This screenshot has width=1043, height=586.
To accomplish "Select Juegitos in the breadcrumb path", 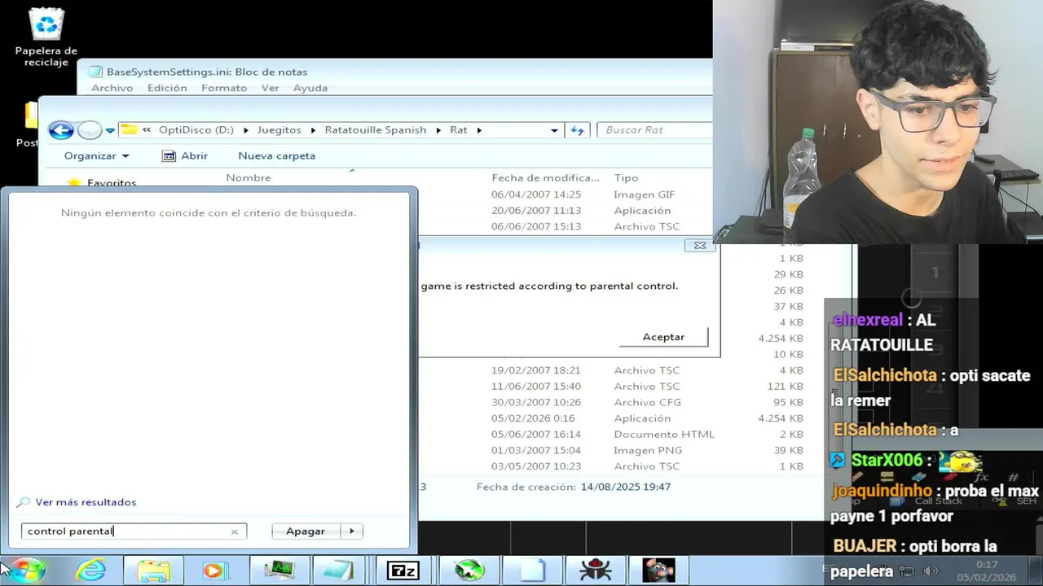I will tap(279, 130).
